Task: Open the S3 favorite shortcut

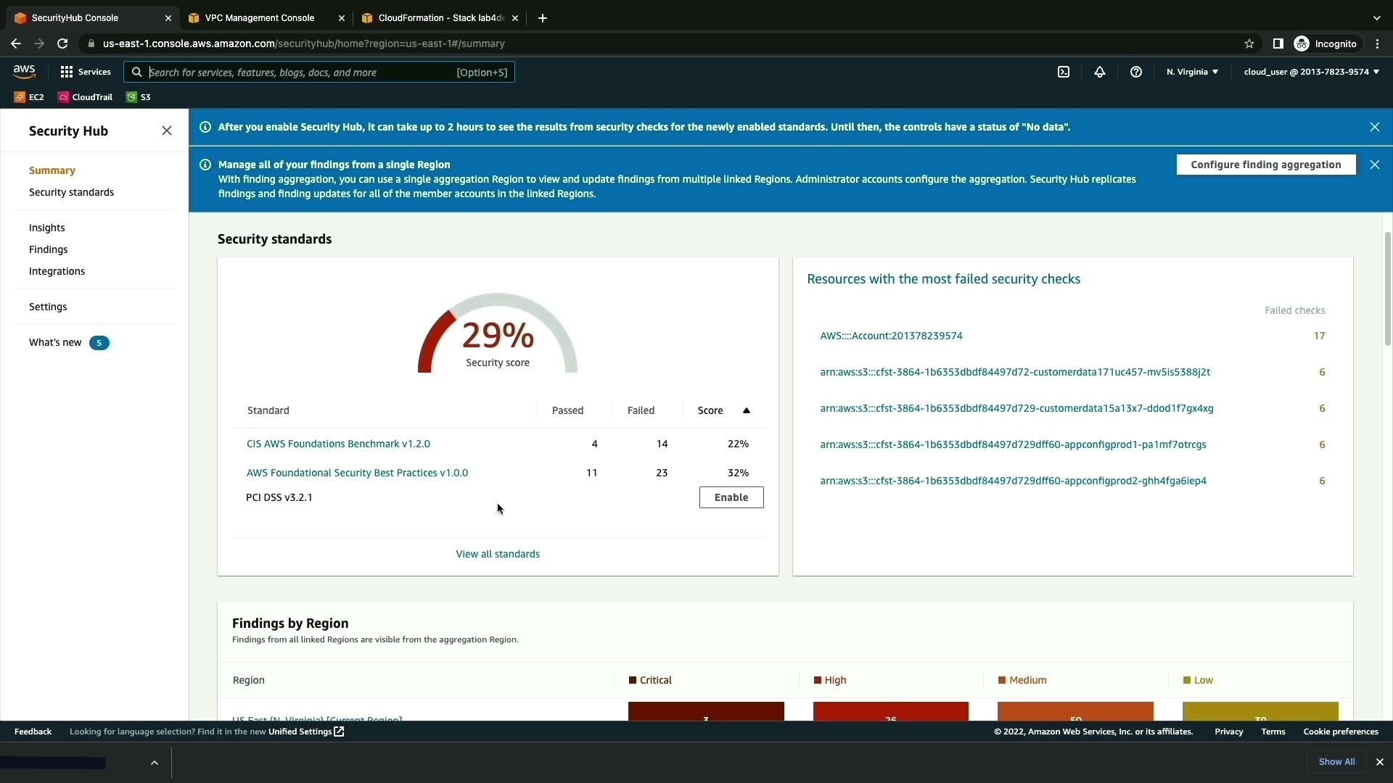Action: click(x=139, y=97)
